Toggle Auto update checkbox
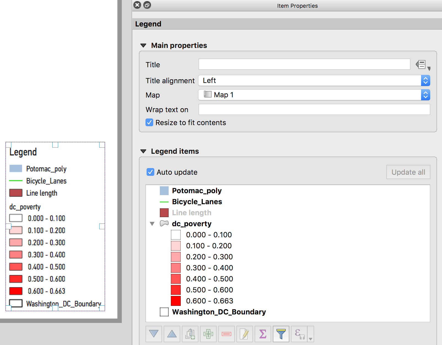 pos(150,172)
